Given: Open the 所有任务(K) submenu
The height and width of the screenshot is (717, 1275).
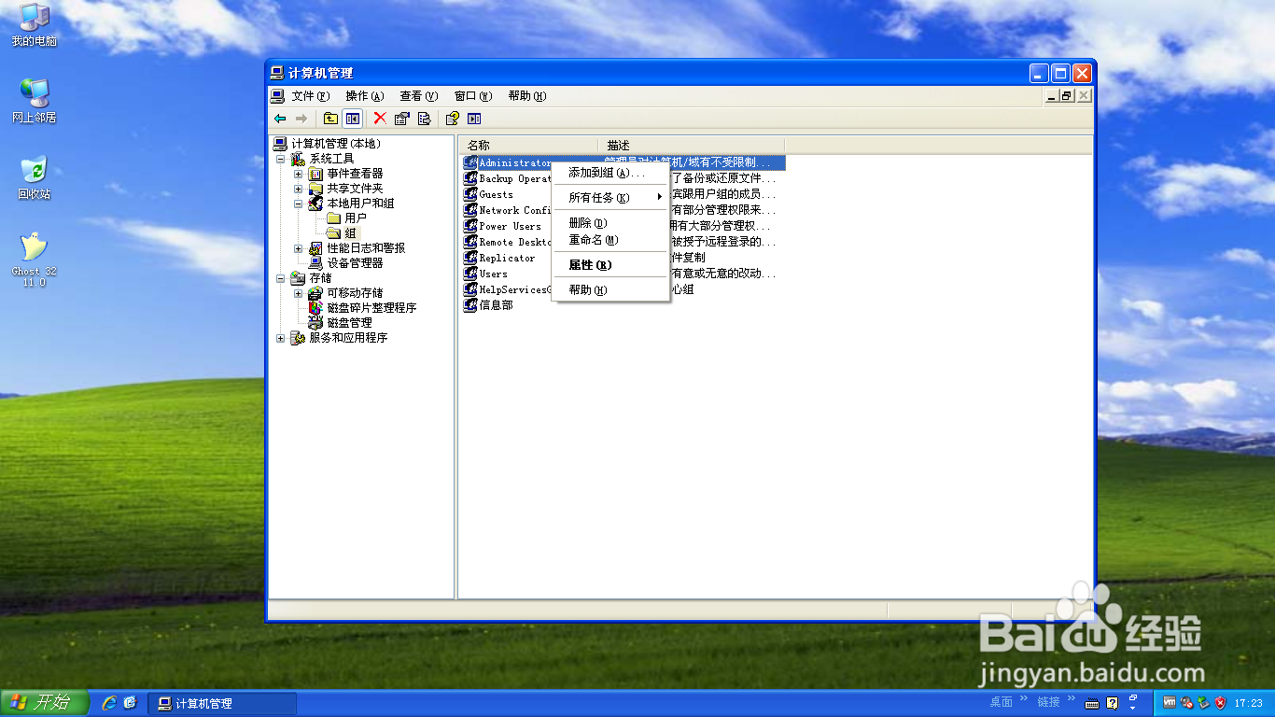Looking at the screenshot, I should click(611, 198).
